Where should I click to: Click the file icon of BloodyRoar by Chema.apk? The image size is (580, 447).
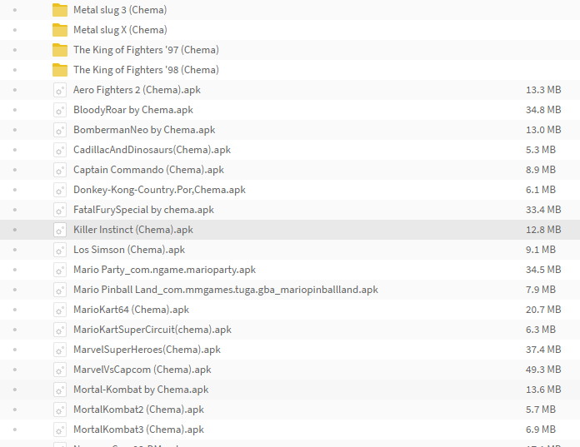click(x=60, y=110)
